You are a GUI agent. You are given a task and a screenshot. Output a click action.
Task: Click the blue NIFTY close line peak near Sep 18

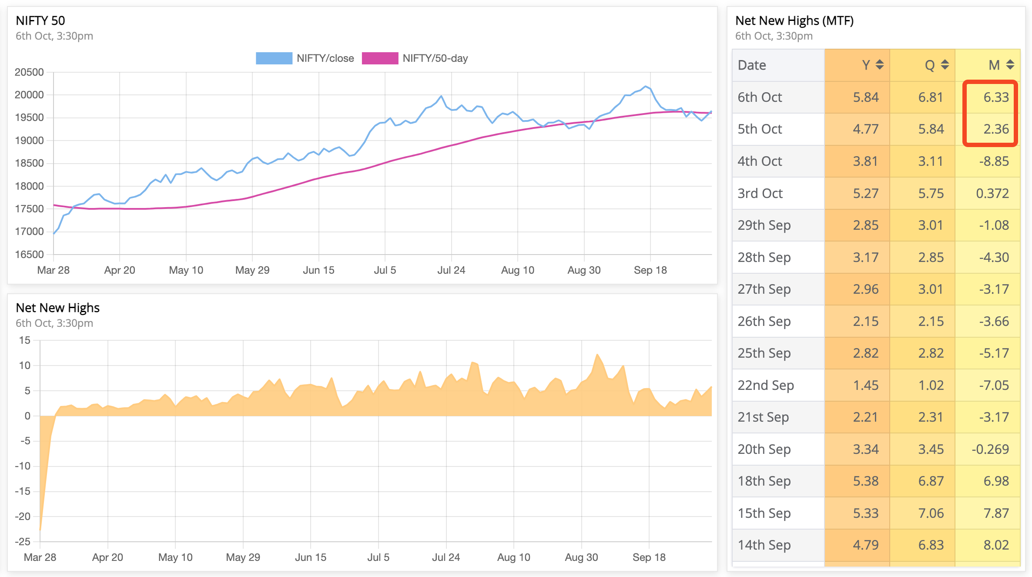point(646,87)
